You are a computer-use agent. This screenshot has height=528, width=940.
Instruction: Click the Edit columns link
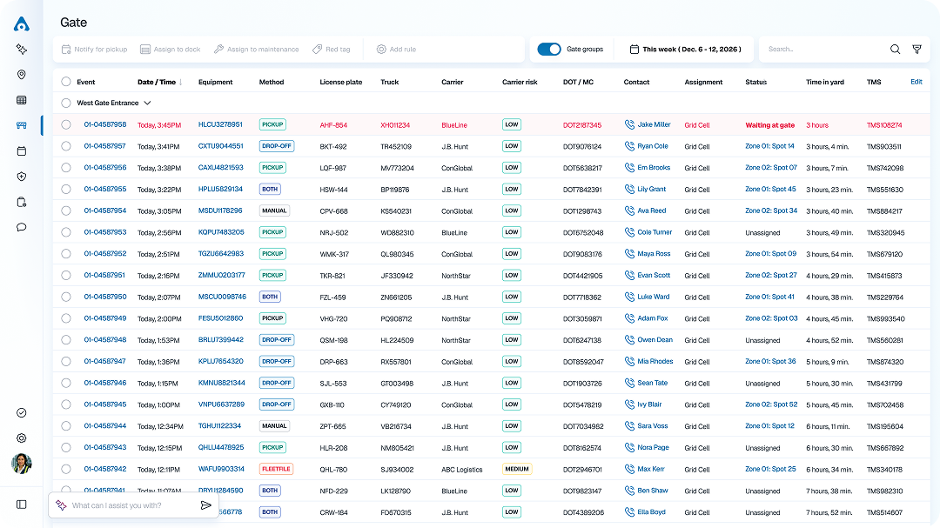pos(916,82)
